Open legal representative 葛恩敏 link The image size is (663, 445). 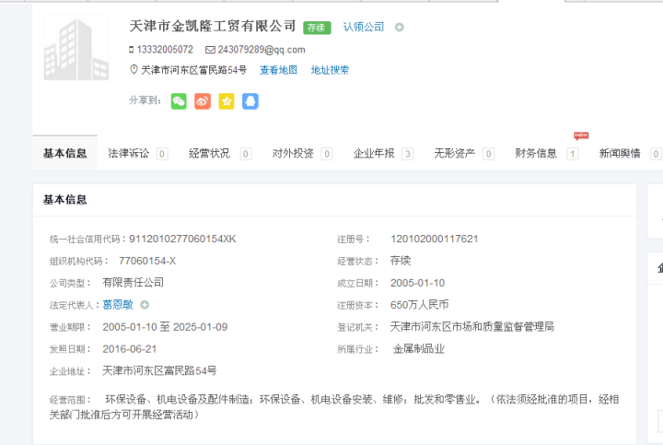[118, 305]
